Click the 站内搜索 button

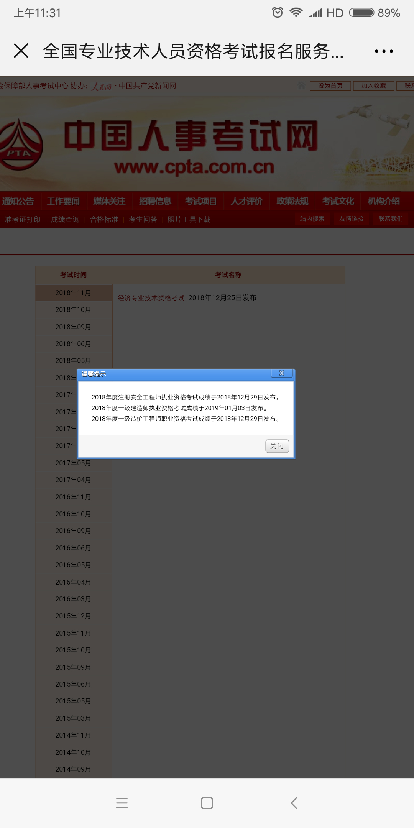(312, 219)
